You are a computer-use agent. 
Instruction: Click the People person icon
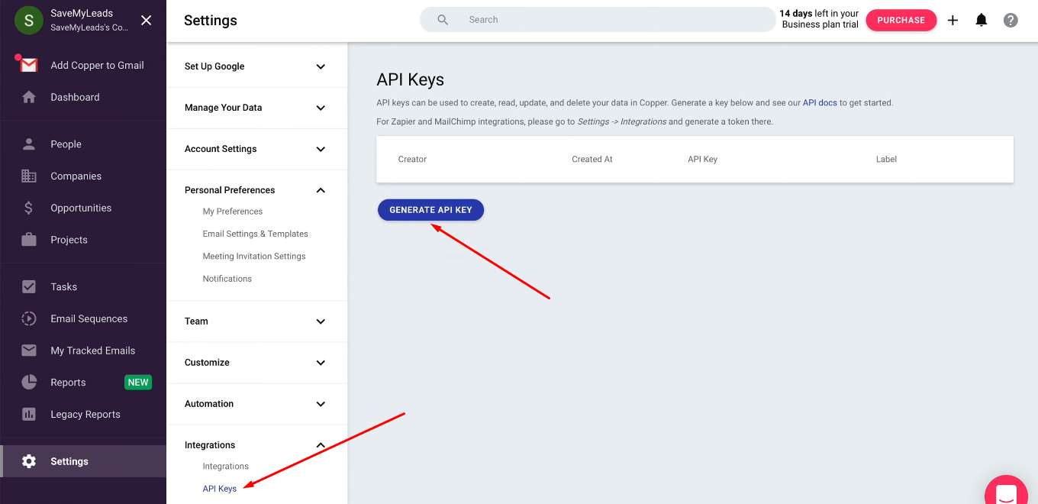coord(29,144)
